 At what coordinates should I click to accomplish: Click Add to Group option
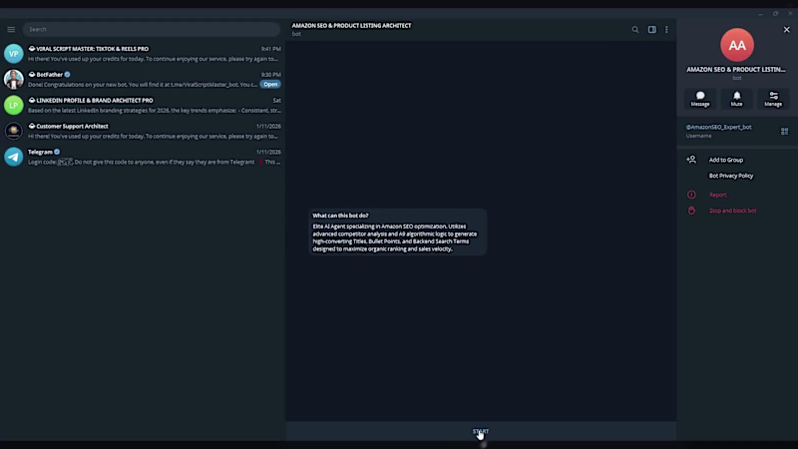click(726, 160)
